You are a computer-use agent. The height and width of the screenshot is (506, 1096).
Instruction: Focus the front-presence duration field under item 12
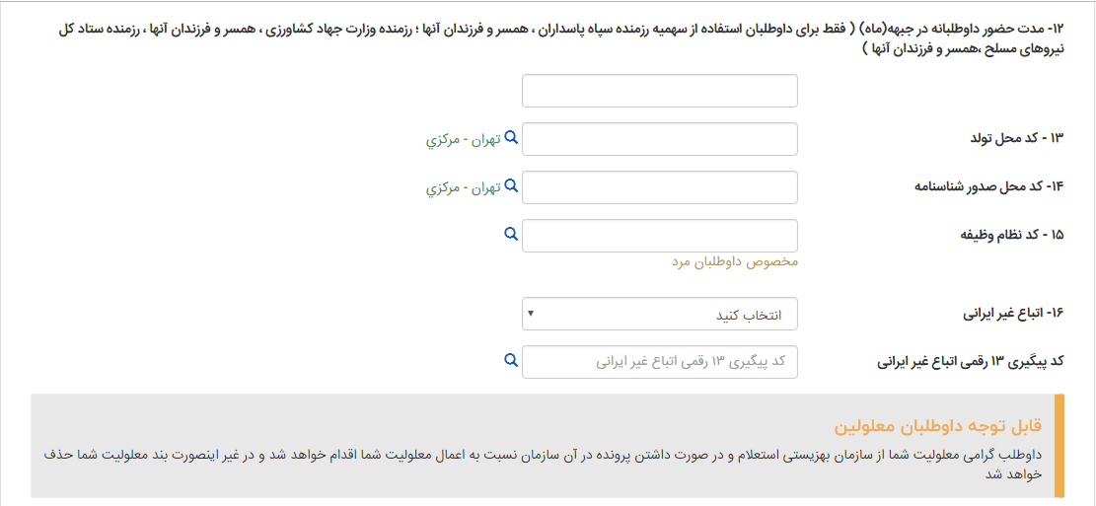pyautogui.click(x=660, y=91)
